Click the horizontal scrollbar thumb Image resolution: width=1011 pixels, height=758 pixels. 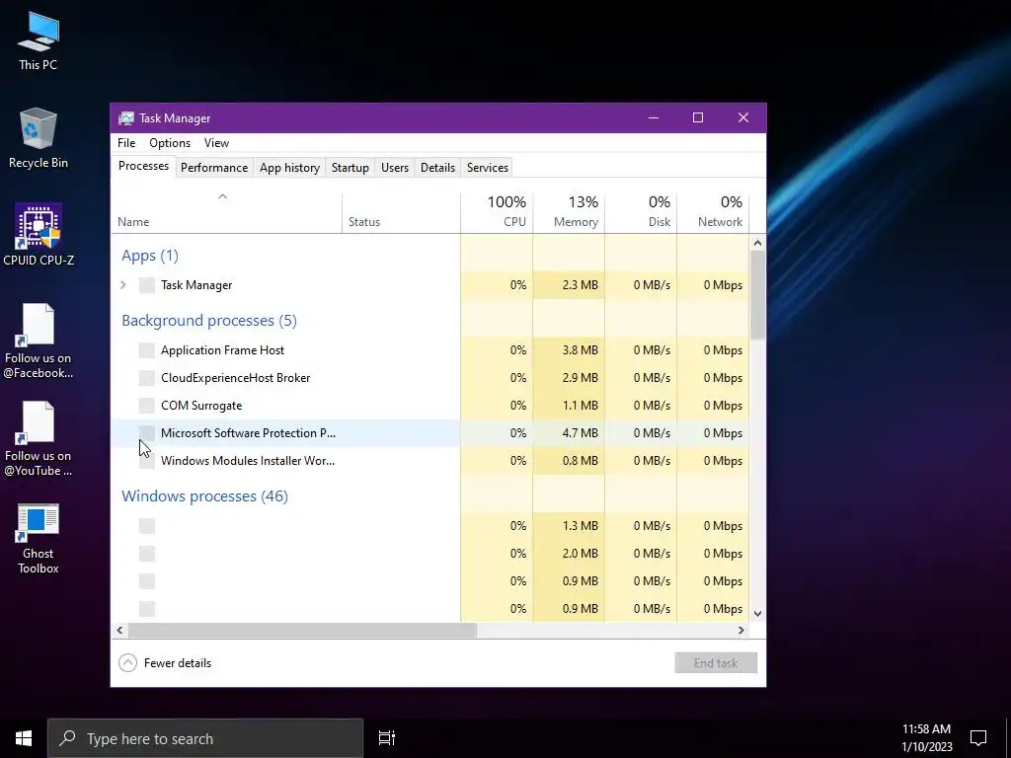tap(302, 630)
